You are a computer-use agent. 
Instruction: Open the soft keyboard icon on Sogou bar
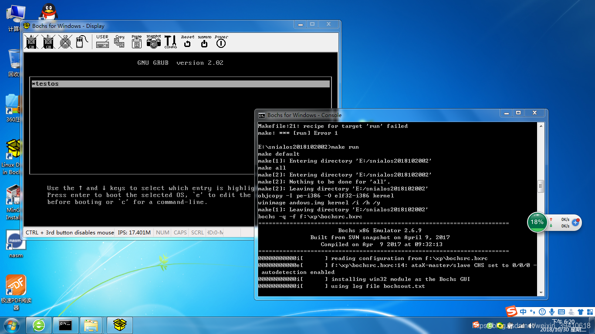(x=561, y=312)
